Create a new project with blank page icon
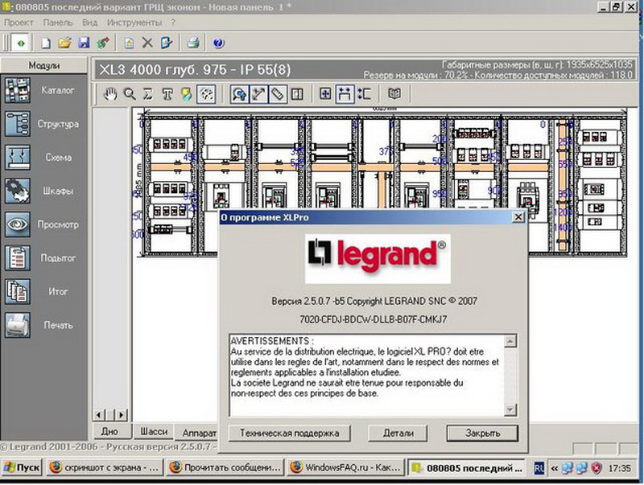Image resolution: width=644 pixels, height=485 pixels. (46, 43)
